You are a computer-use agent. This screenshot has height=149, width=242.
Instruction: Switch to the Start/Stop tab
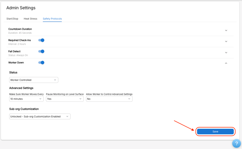pyautogui.click(x=12, y=19)
